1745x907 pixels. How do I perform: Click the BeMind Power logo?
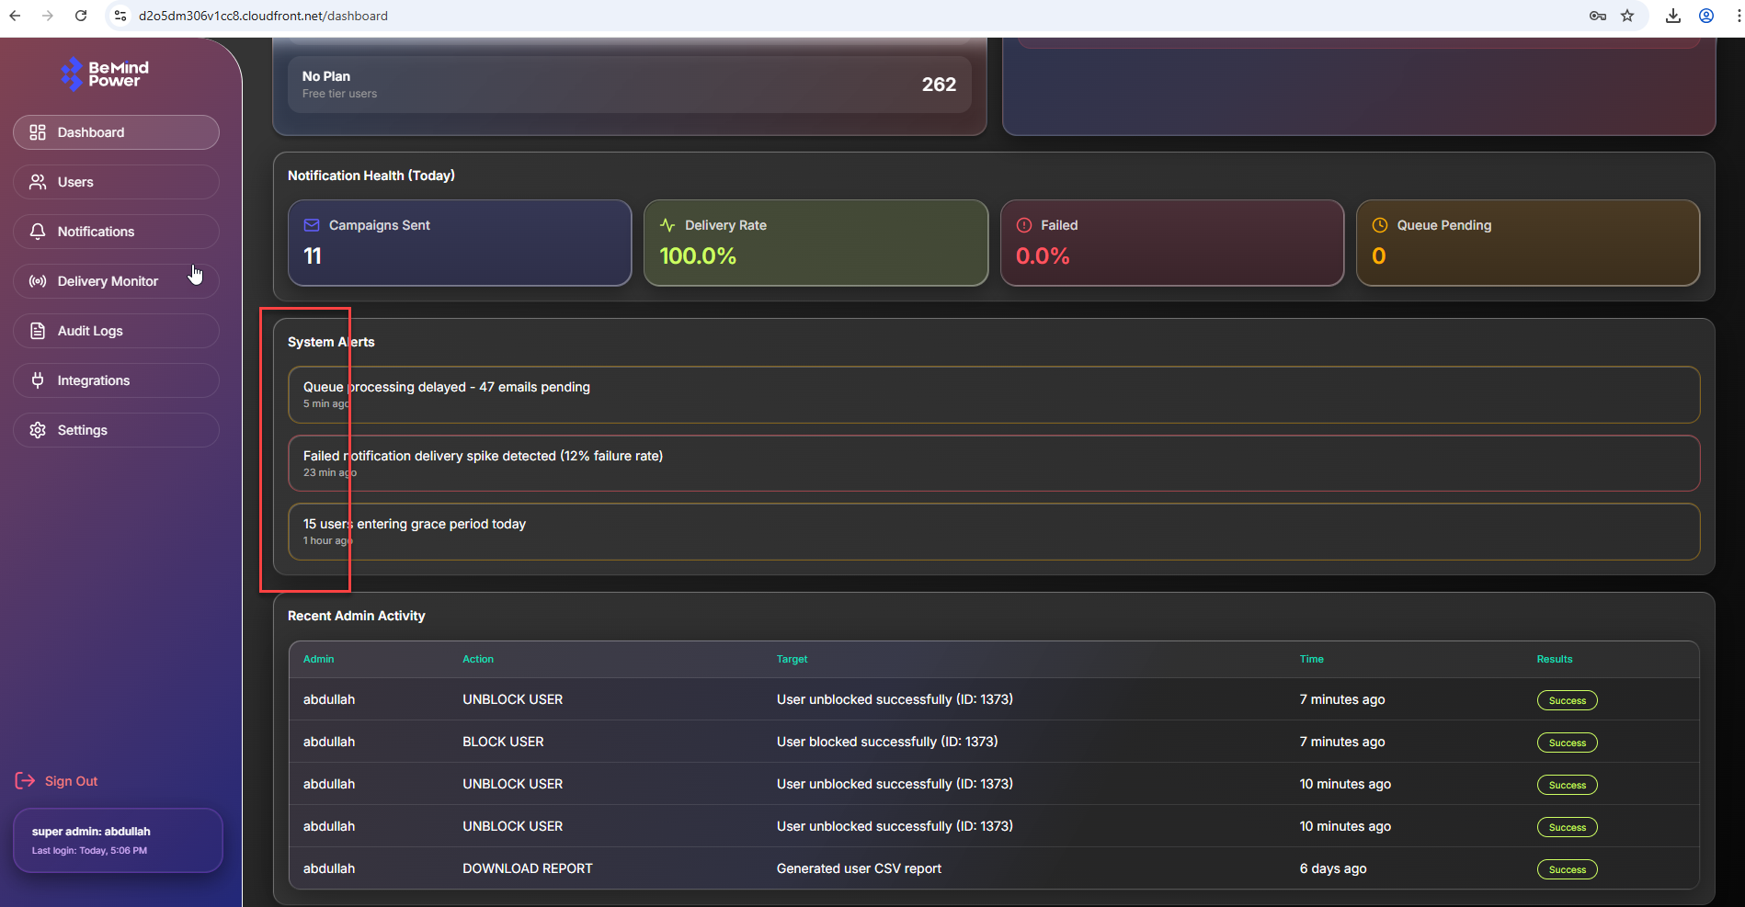pos(105,74)
